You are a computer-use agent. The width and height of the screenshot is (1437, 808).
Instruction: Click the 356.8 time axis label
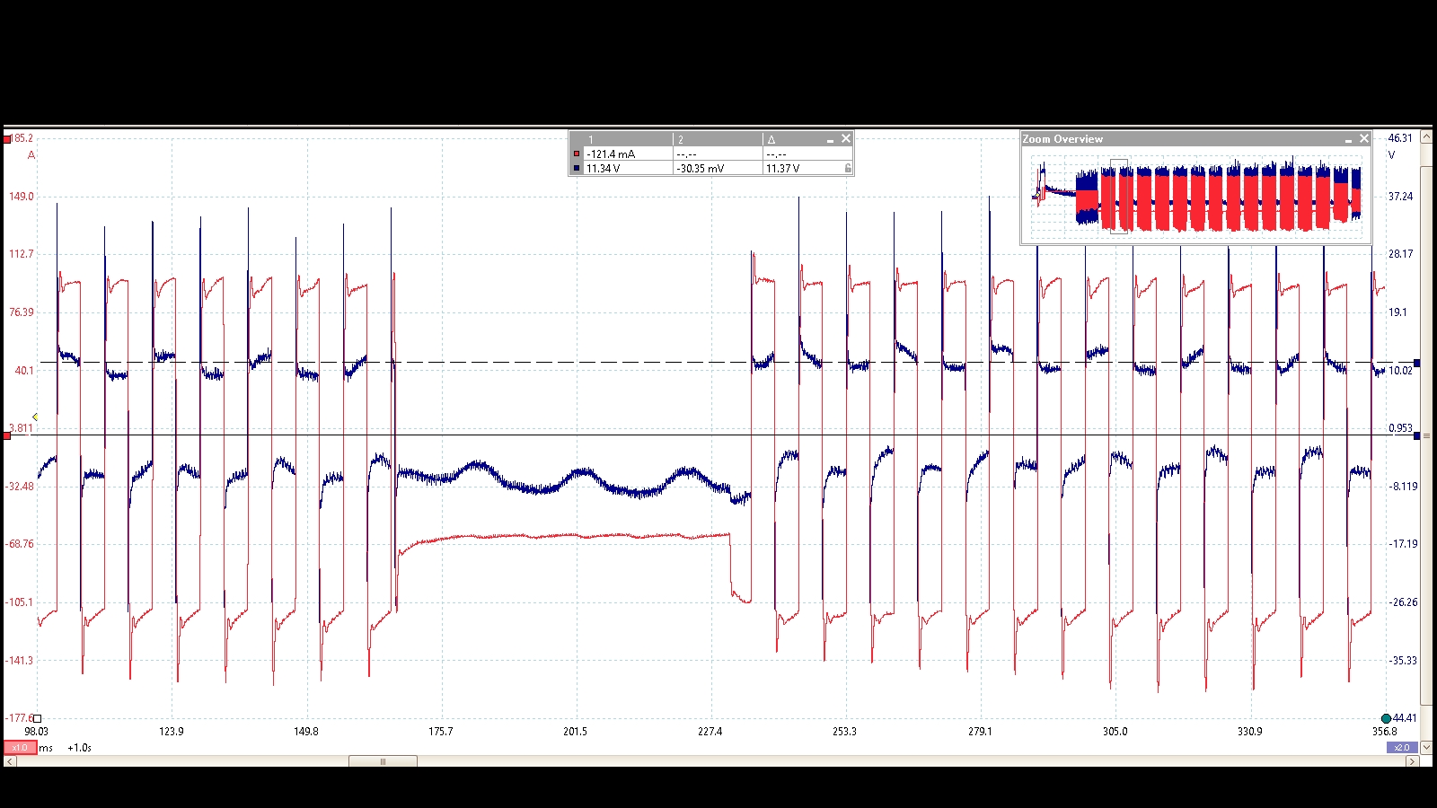[1385, 732]
